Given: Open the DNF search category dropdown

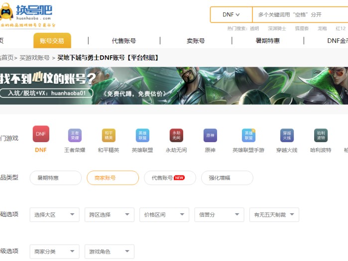Looking at the screenshot, I should [231, 14].
